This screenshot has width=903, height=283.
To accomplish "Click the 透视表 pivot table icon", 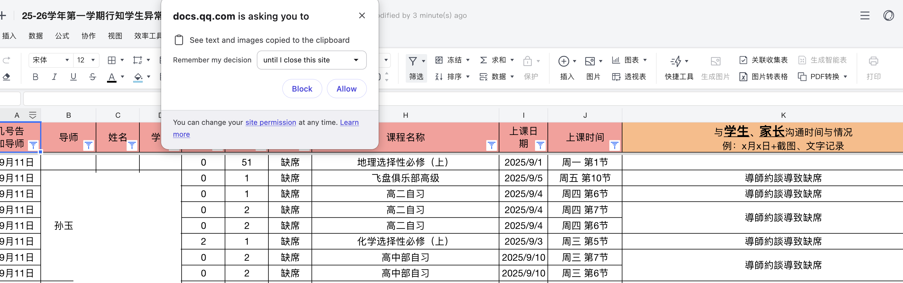I will pyautogui.click(x=629, y=77).
